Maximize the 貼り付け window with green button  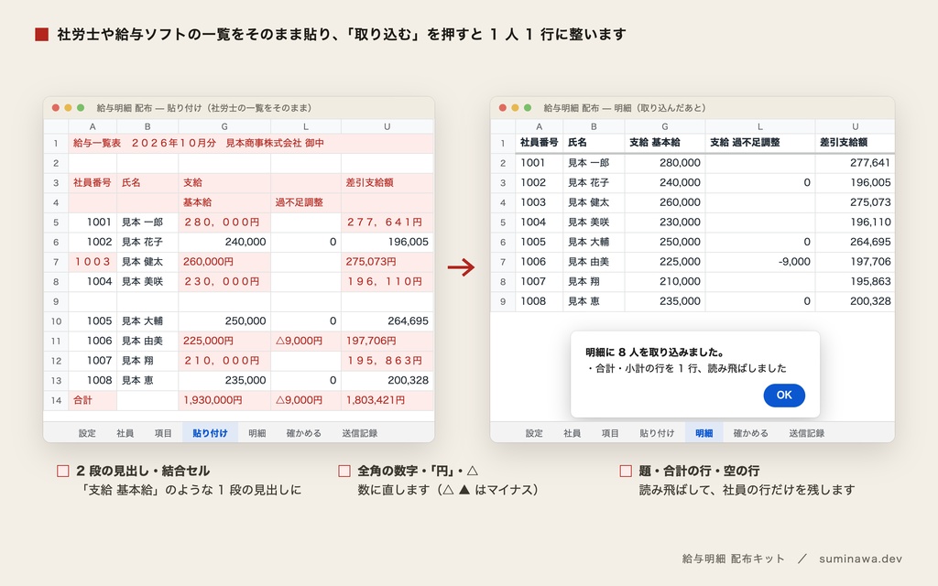(81, 108)
